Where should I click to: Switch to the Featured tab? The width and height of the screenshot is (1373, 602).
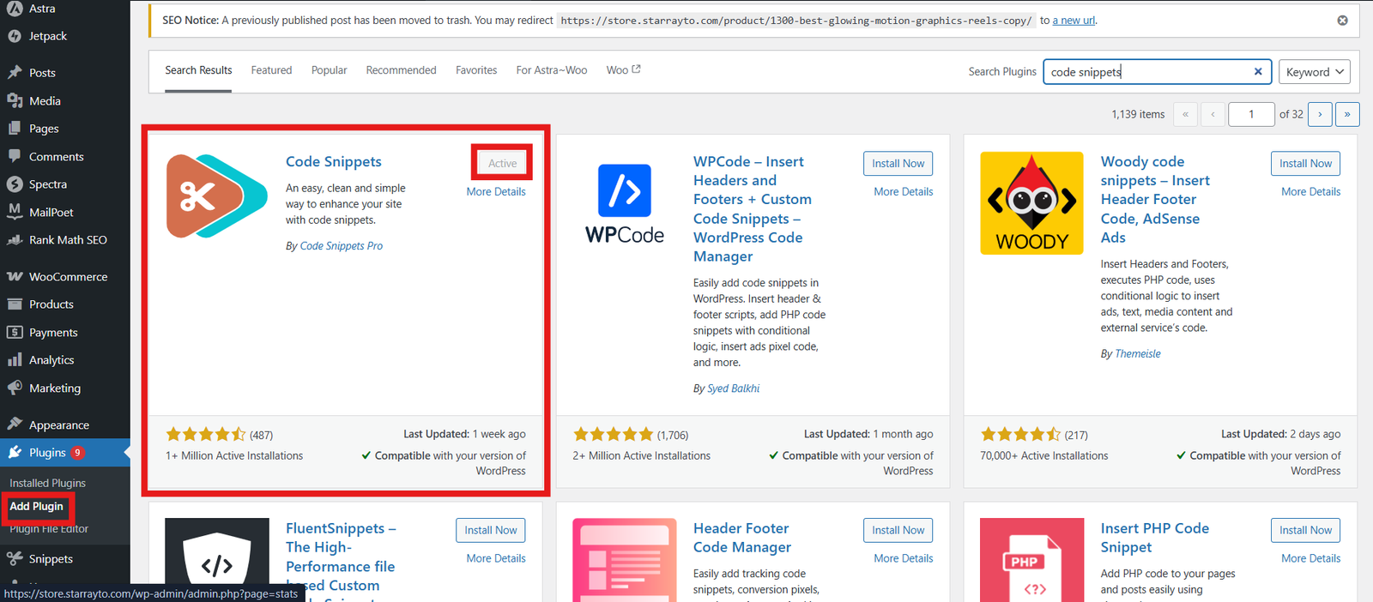(271, 70)
